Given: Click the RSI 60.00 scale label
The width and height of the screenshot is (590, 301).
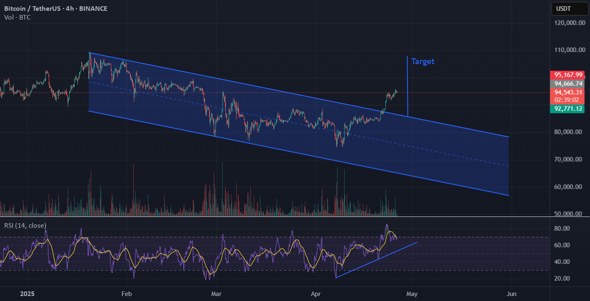Looking at the screenshot, I should click(x=562, y=245).
